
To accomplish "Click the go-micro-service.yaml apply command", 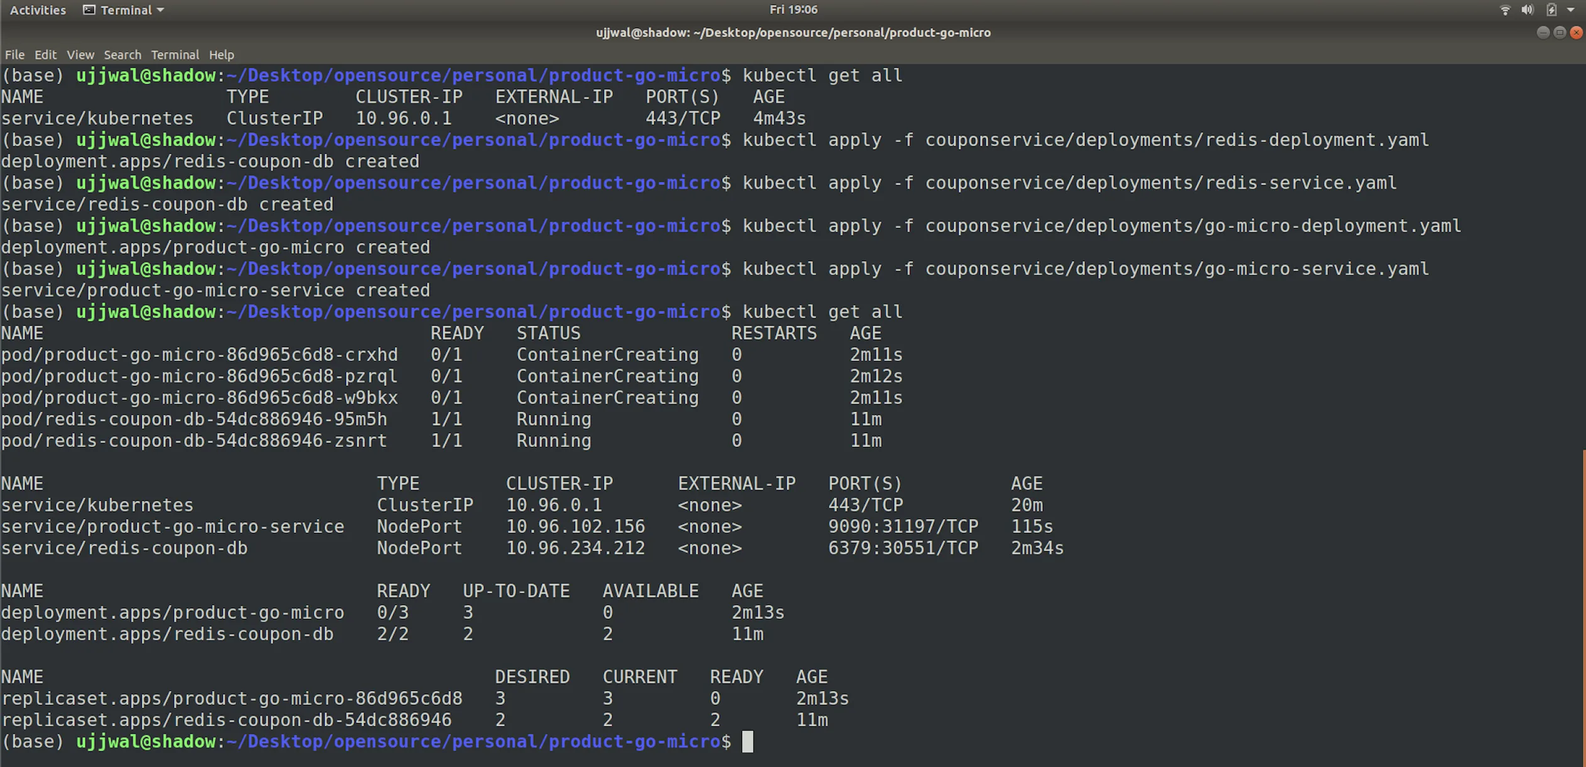I will 1085,269.
